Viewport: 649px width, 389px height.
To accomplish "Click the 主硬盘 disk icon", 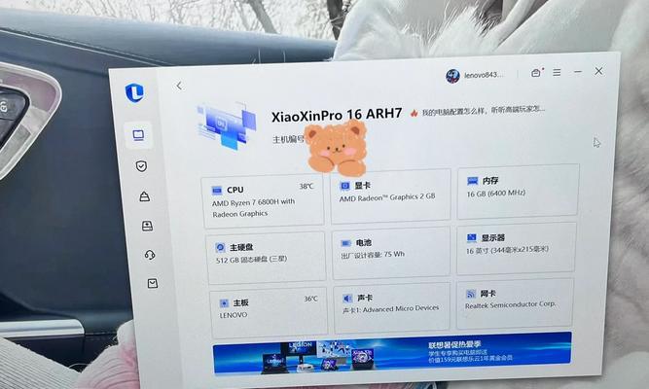I will pos(220,247).
